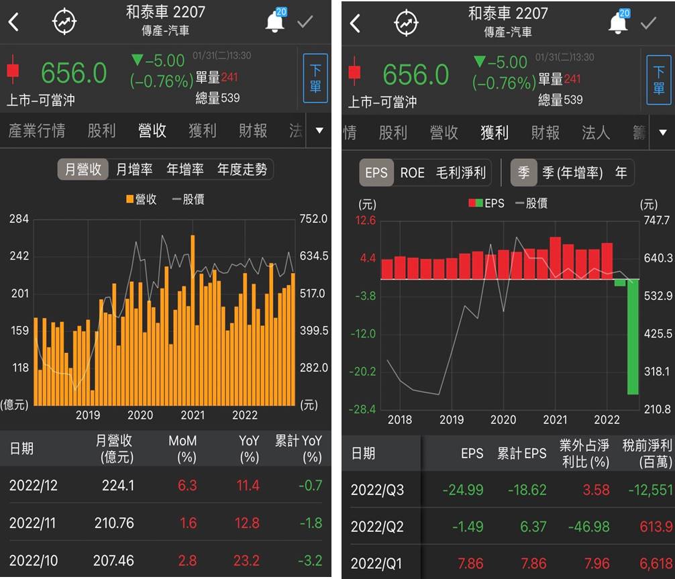The width and height of the screenshot is (675, 579).
Task: Open notification bell on left screen
Action: [x=274, y=22]
